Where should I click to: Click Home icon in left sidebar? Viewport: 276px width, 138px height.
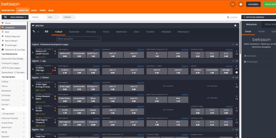tap(2, 23)
